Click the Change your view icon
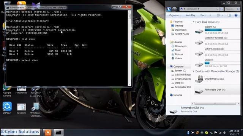 point(219,15)
